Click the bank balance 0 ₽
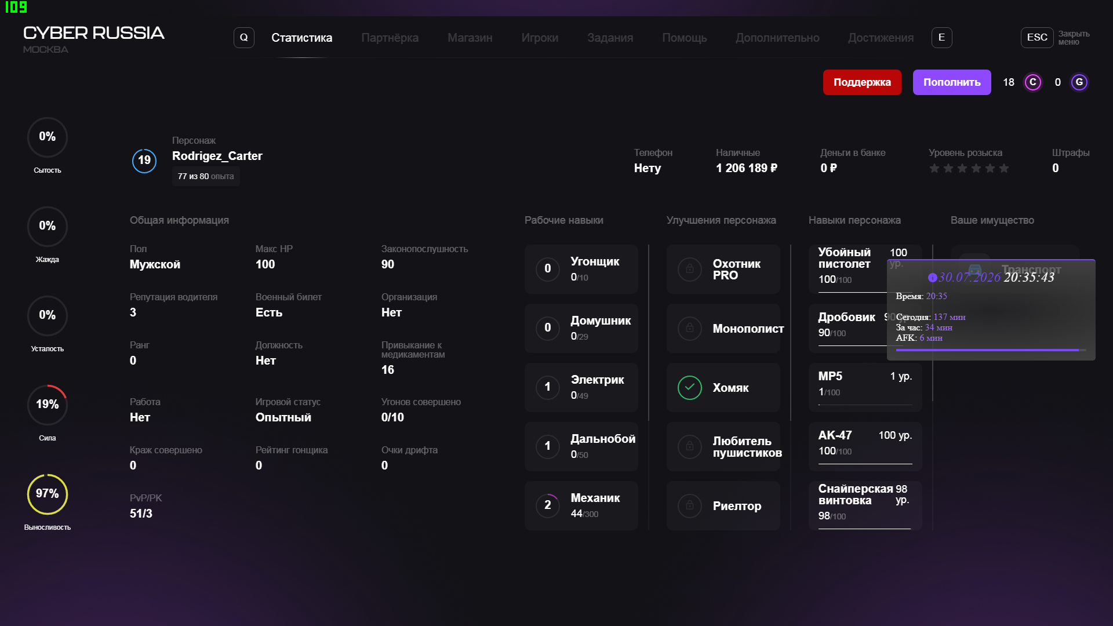 coord(829,168)
